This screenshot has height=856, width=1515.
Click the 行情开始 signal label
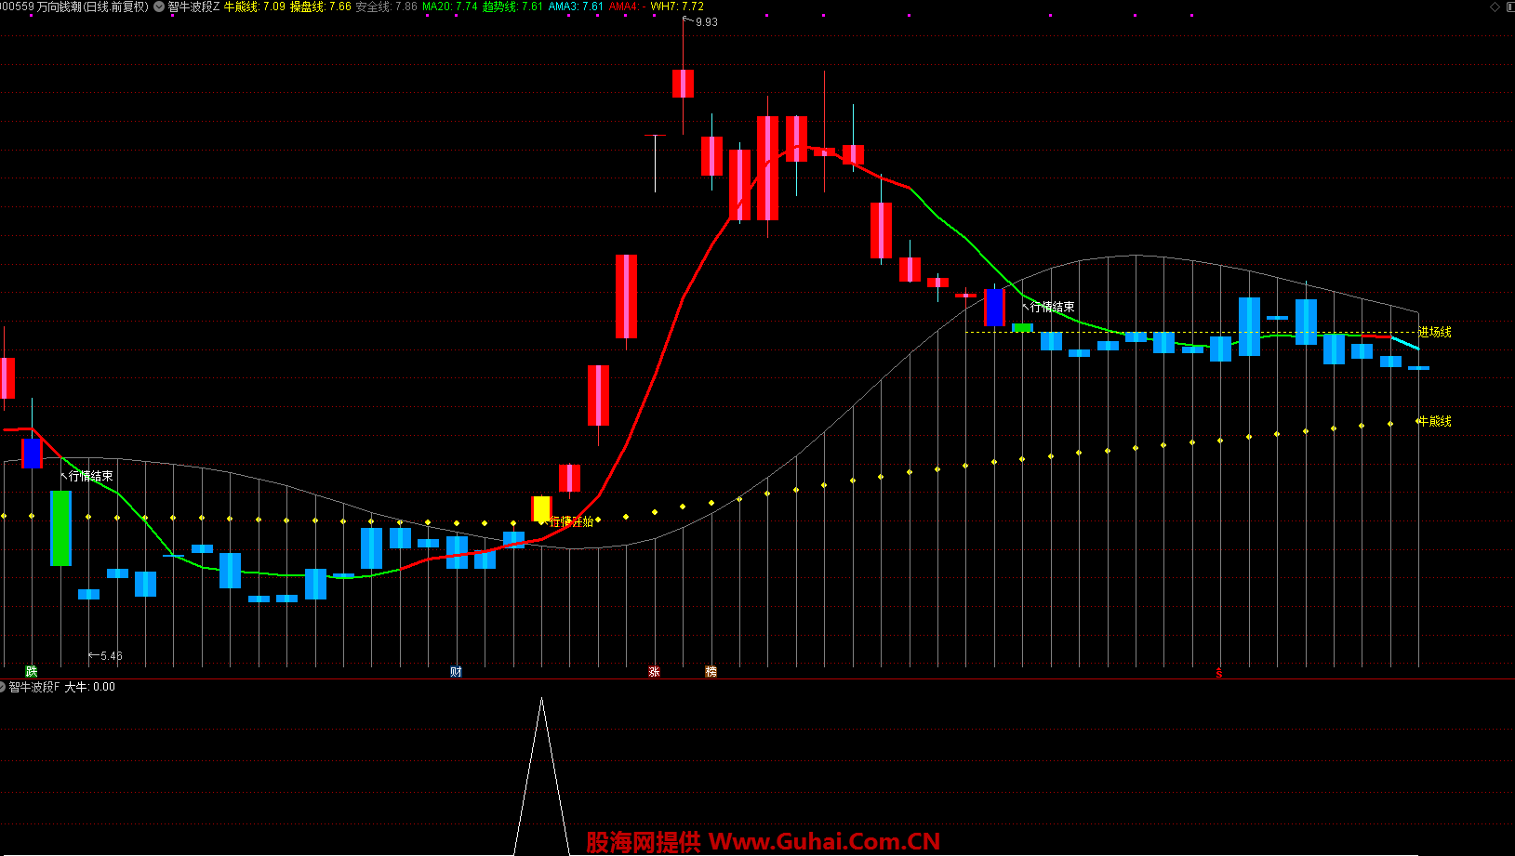(572, 521)
